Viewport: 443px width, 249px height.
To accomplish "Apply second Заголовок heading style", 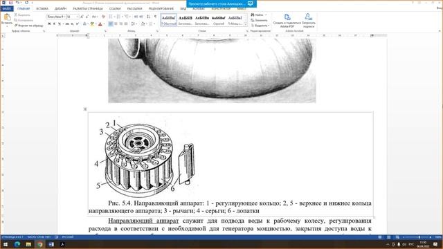I will 202,20.
